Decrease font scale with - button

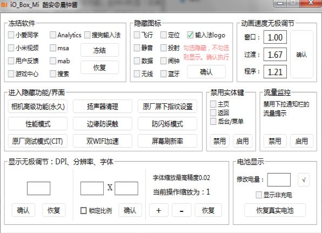(182, 210)
